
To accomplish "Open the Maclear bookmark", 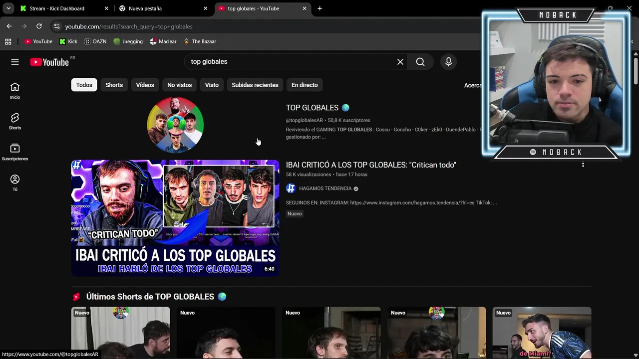I will (x=163, y=41).
